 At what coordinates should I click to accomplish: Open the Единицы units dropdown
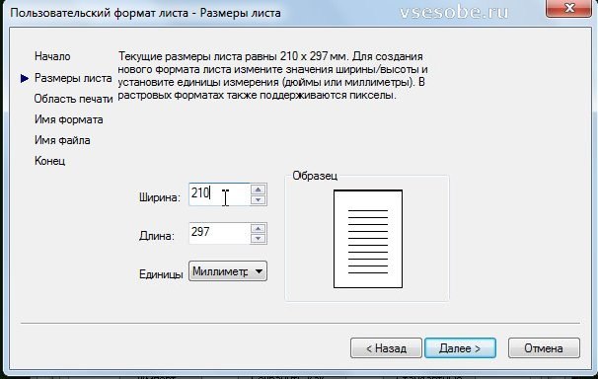pos(228,271)
